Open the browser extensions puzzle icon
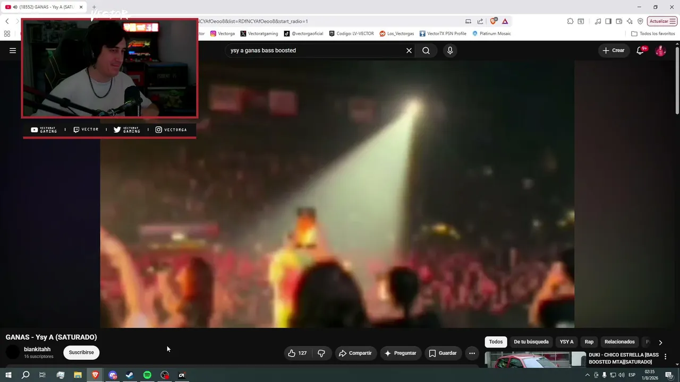Image resolution: width=680 pixels, height=382 pixels. click(570, 21)
